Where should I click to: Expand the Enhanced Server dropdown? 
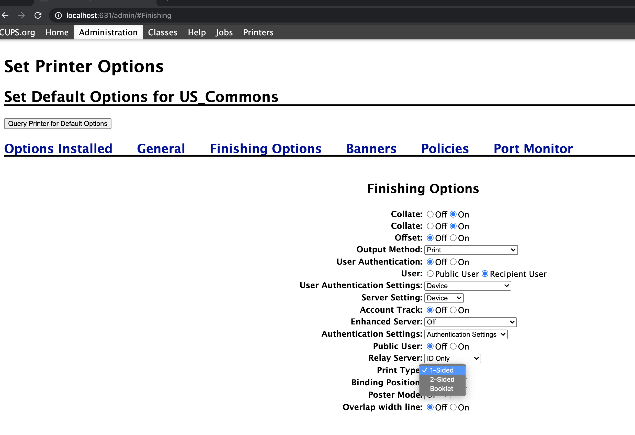coord(470,322)
